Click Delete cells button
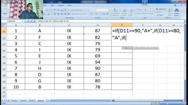Viewport: 188px width, 105px height. tap(145, 12)
